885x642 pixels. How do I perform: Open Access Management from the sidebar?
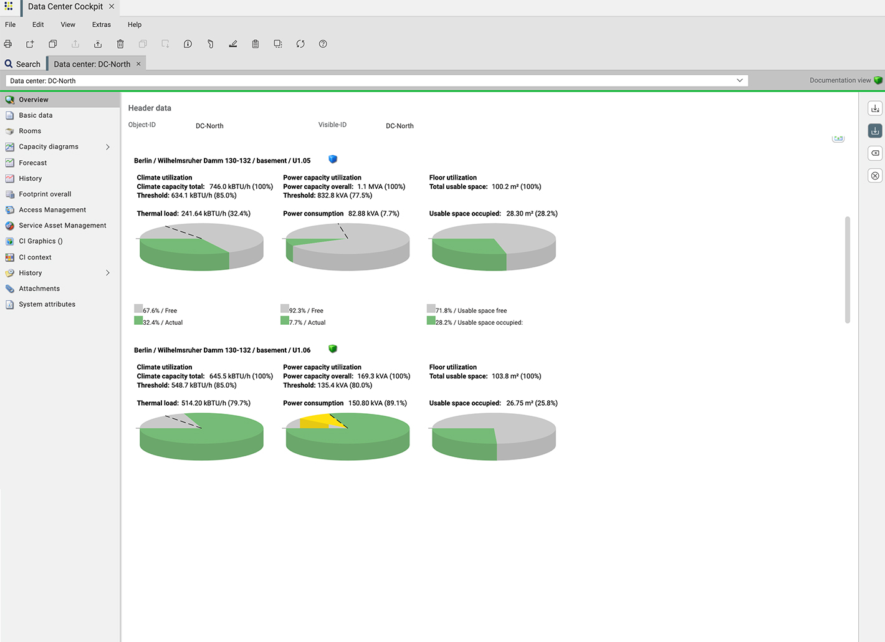52,209
